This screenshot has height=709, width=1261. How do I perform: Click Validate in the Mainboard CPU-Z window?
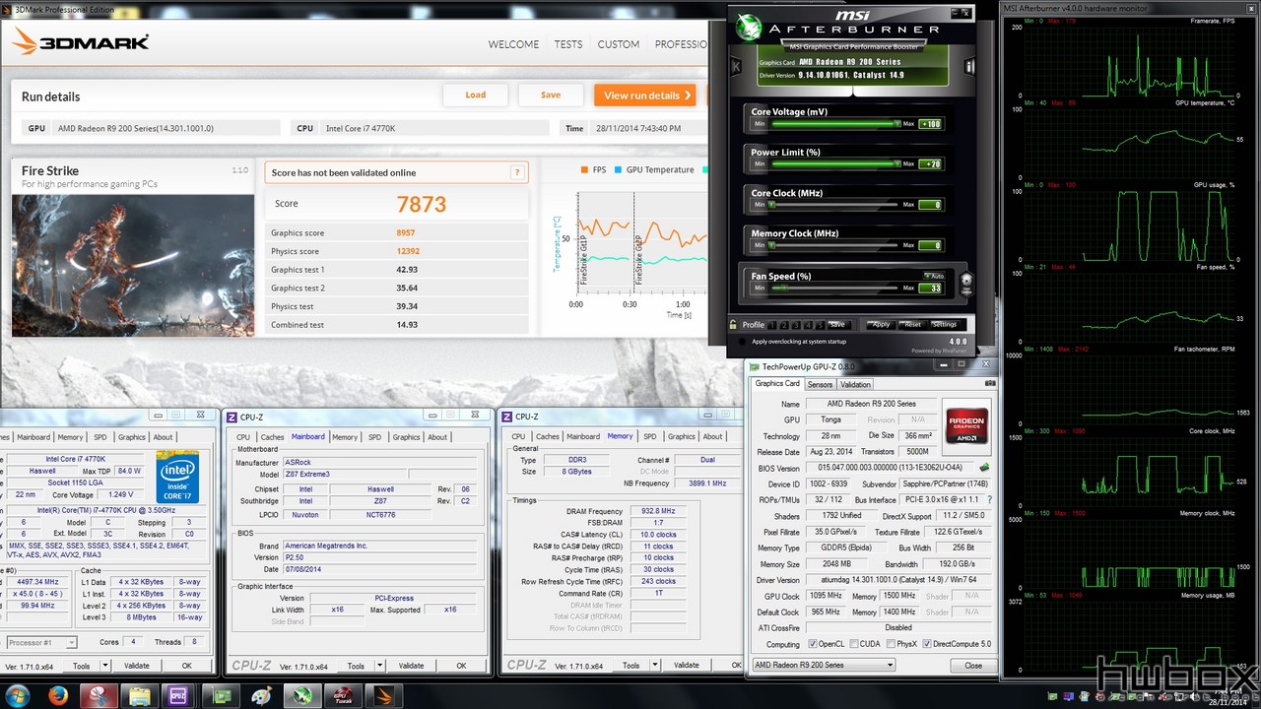click(412, 666)
